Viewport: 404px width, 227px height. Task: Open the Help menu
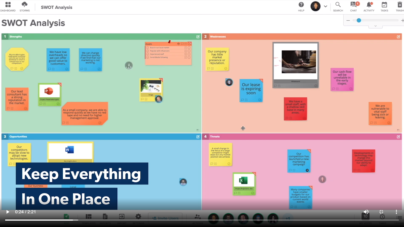[x=301, y=7]
